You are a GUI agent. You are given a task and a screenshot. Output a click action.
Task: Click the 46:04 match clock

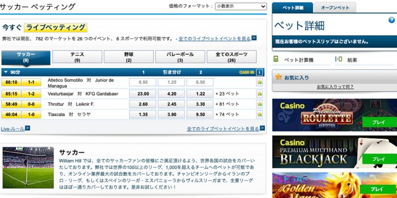pyautogui.click(x=11, y=114)
